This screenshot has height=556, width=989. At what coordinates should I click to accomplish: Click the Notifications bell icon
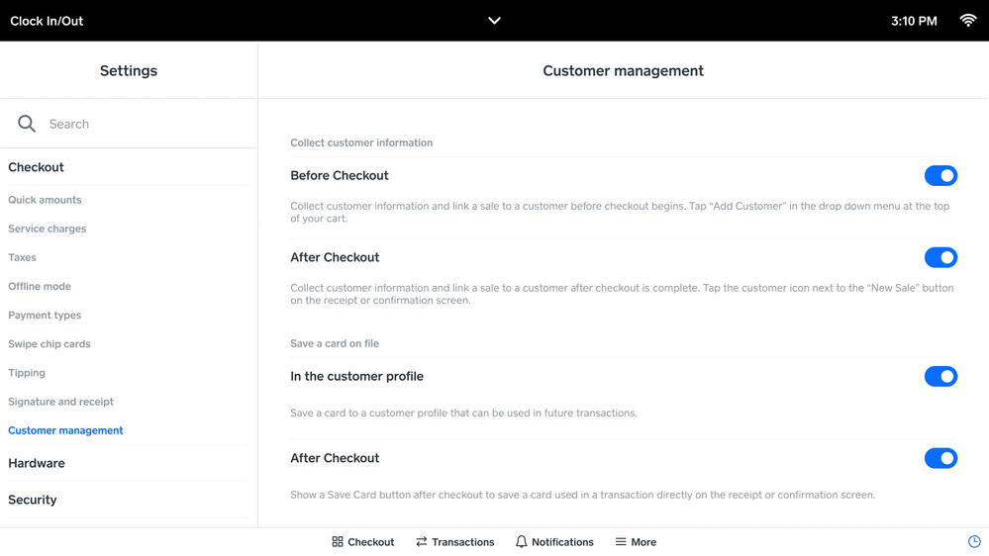[522, 542]
